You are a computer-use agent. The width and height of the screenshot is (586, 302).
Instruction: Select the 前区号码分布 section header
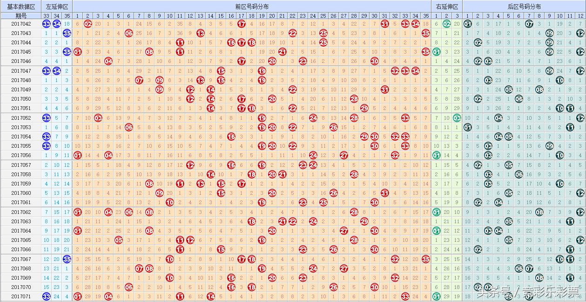click(x=252, y=7)
